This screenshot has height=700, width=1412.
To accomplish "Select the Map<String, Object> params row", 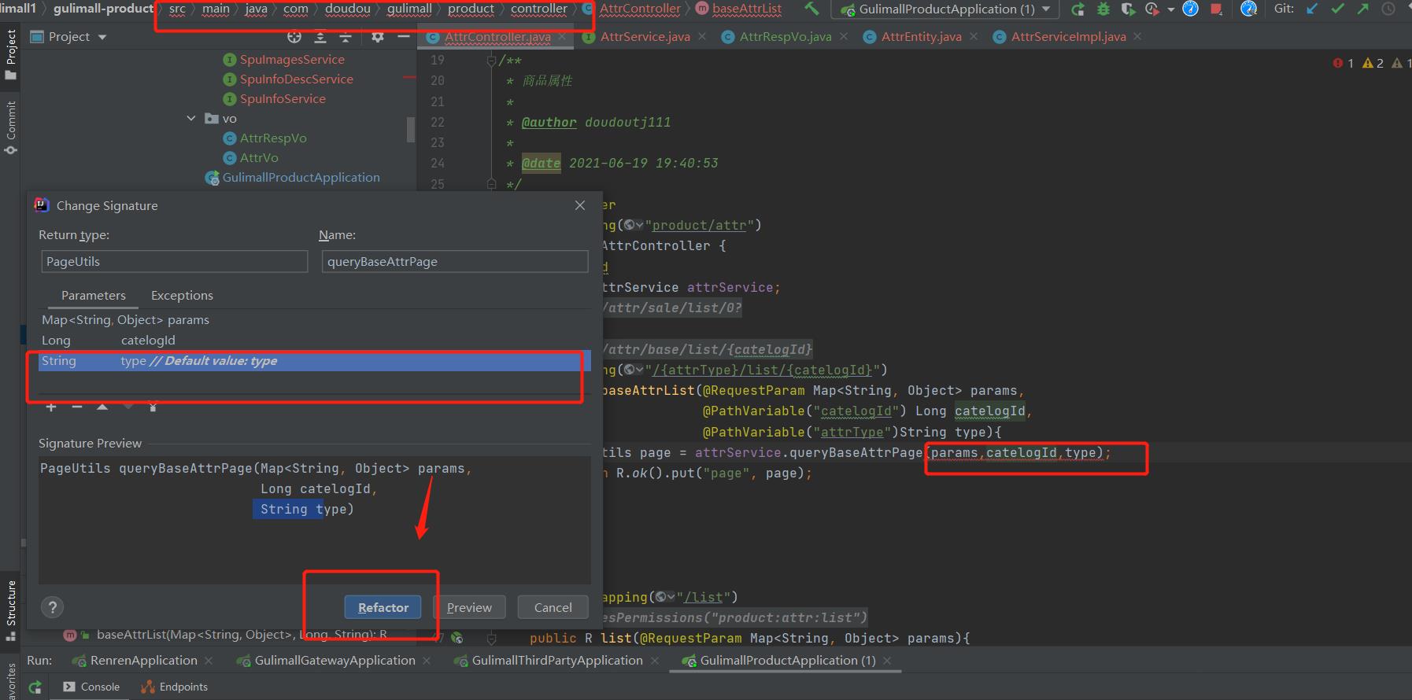I will (x=314, y=320).
